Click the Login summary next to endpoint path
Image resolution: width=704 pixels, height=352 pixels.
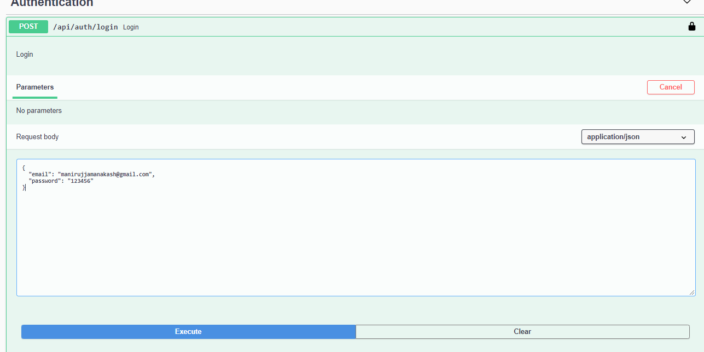pyautogui.click(x=131, y=27)
